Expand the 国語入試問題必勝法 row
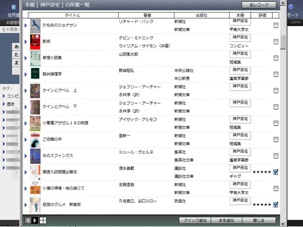 26,172
